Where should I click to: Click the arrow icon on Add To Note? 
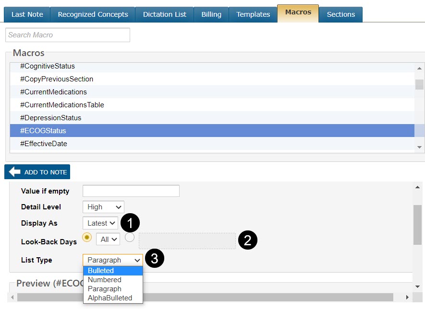(x=14, y=172)
